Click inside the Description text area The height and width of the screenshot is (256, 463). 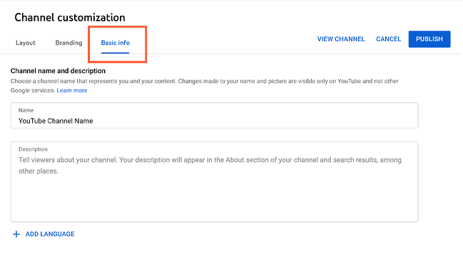(x=214, y=181)
